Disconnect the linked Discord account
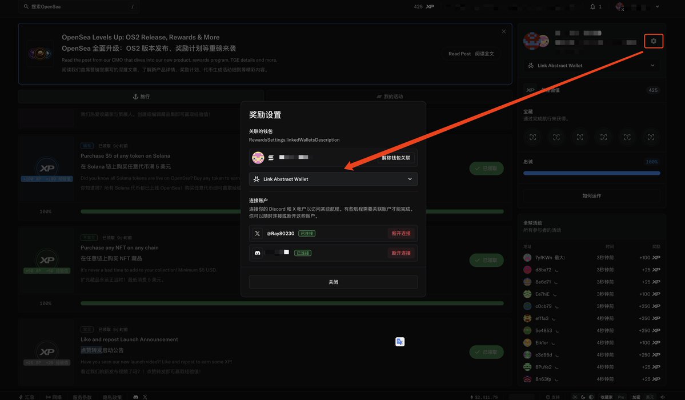Viewport: 685px width, 400px height. point(400,253)
